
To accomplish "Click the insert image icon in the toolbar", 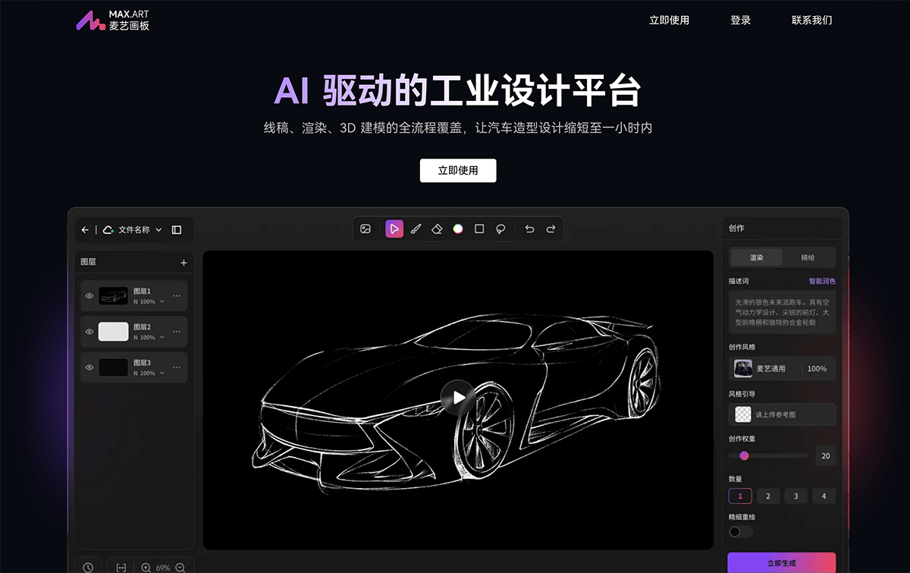I will click(x=366, y=229).
